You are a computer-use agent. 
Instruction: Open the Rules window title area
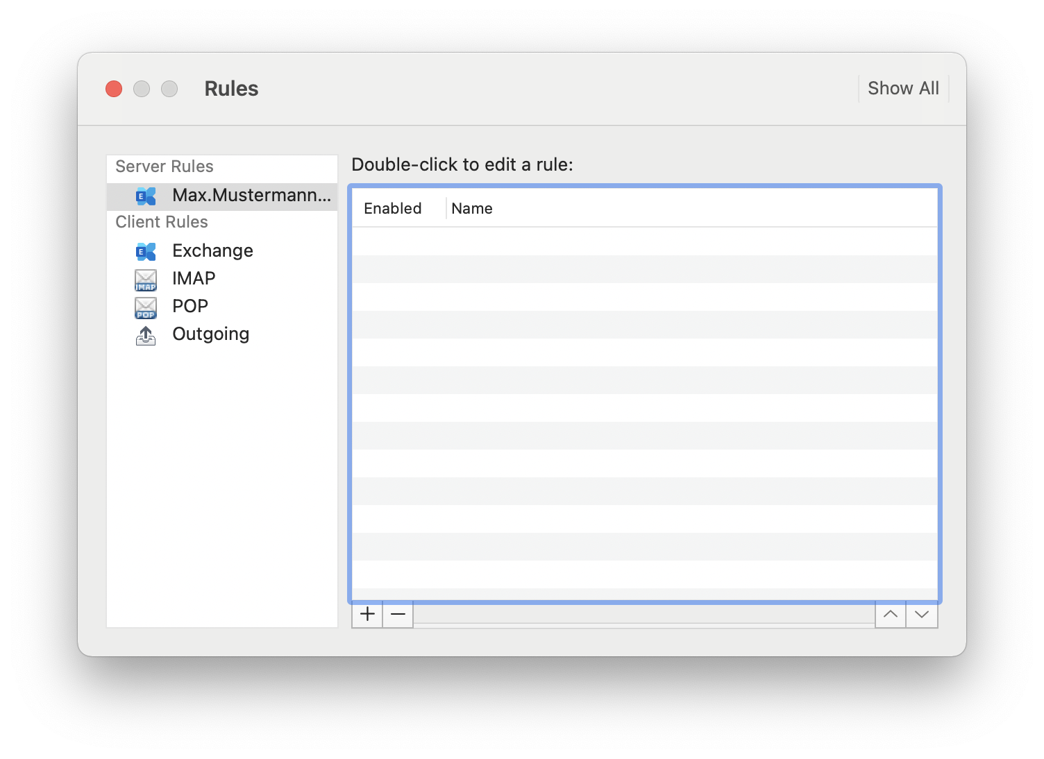230,88
